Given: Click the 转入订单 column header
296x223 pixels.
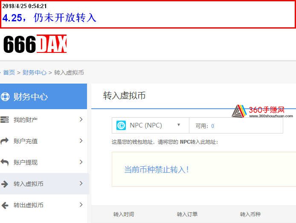Looking at the screenshot, I should (187, 214).
